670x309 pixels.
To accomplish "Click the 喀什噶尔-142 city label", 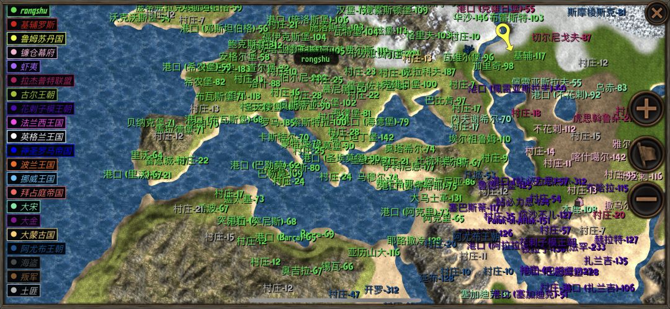I will click(599, 157).
